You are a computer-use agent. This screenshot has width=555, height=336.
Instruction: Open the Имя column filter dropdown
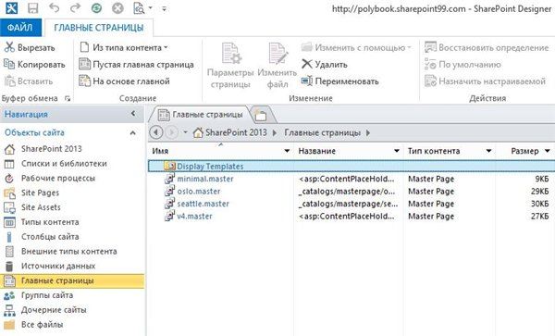[x=287, y=151]
